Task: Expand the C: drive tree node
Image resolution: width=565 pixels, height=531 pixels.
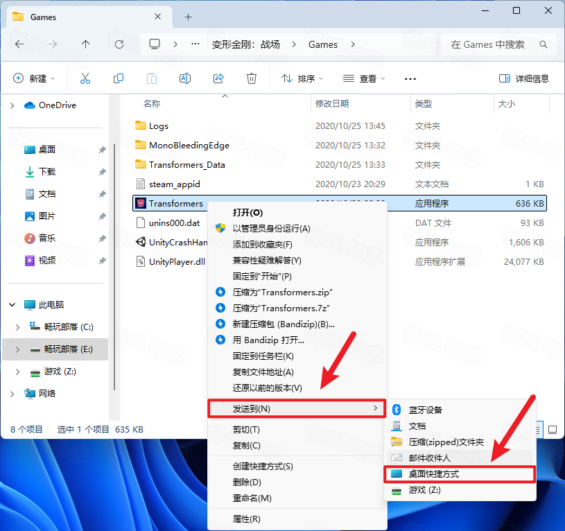Action: pos(17,327)
